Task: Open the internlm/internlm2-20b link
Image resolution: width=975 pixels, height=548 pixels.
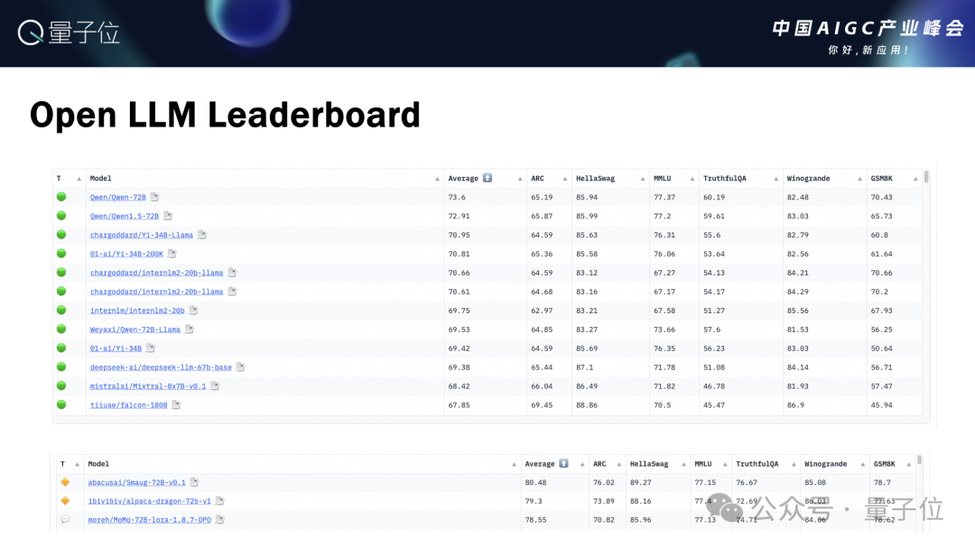Action: click(137, 311)
